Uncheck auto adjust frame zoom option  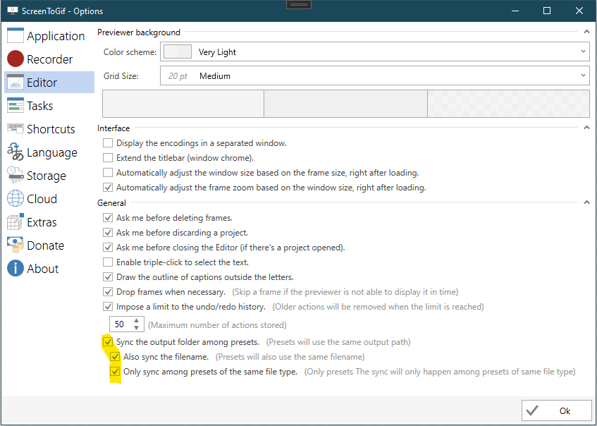coord(108,188)
